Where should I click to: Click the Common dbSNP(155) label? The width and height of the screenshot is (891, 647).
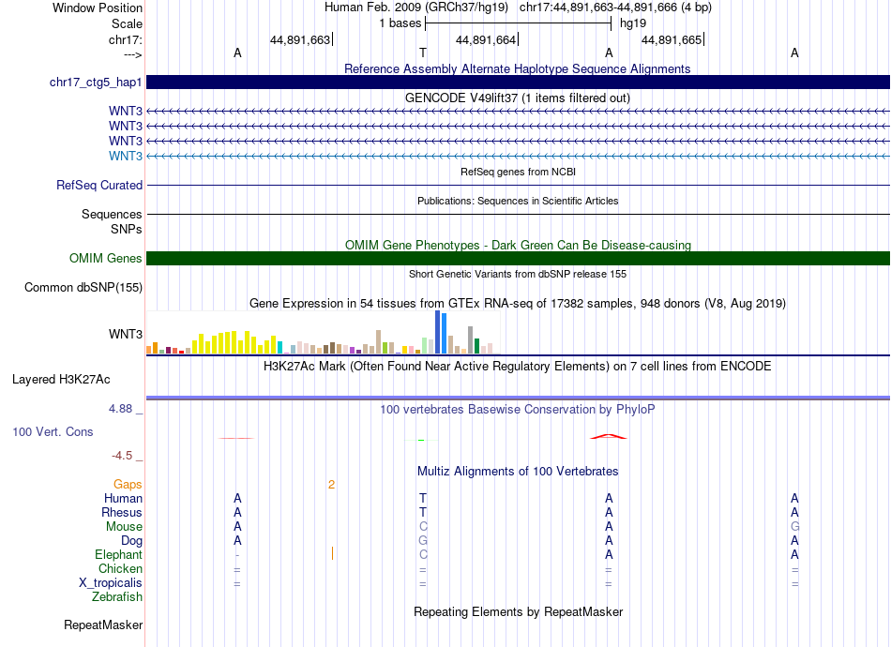point(83,288)
